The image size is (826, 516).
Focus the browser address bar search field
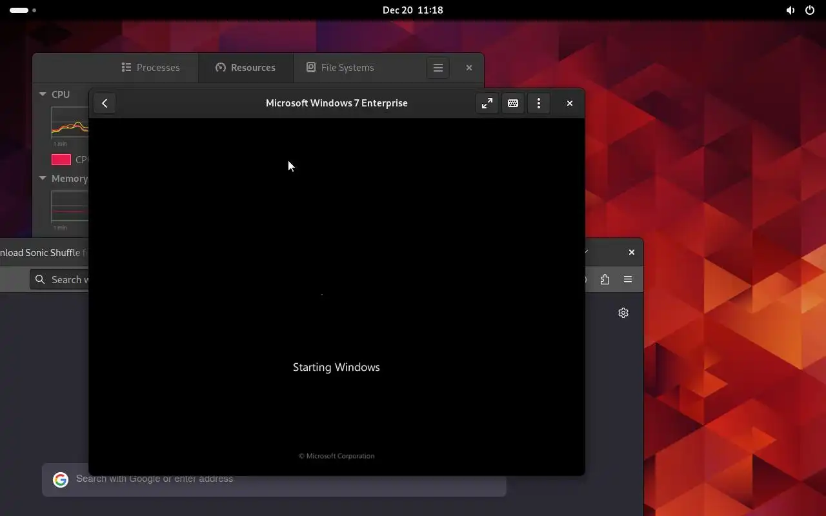click(x=59, y=279)
